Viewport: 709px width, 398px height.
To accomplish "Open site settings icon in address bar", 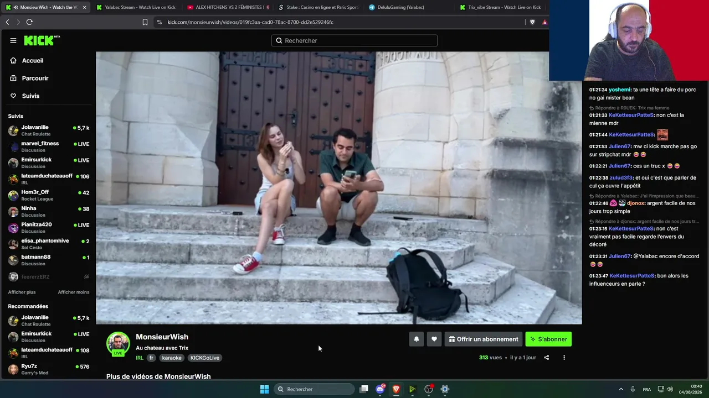I will (x=160, y=22).
